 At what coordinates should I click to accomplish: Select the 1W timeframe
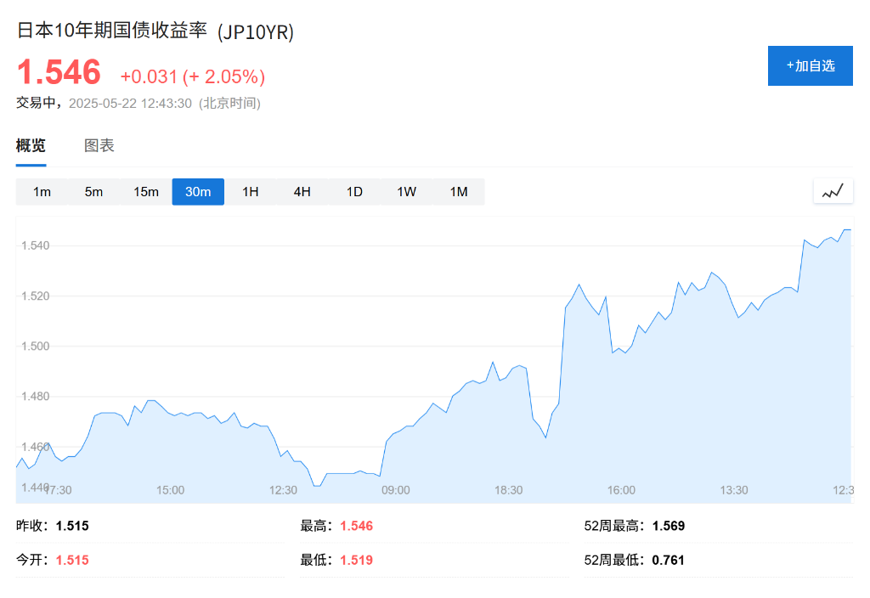click(x=407, y=192)
